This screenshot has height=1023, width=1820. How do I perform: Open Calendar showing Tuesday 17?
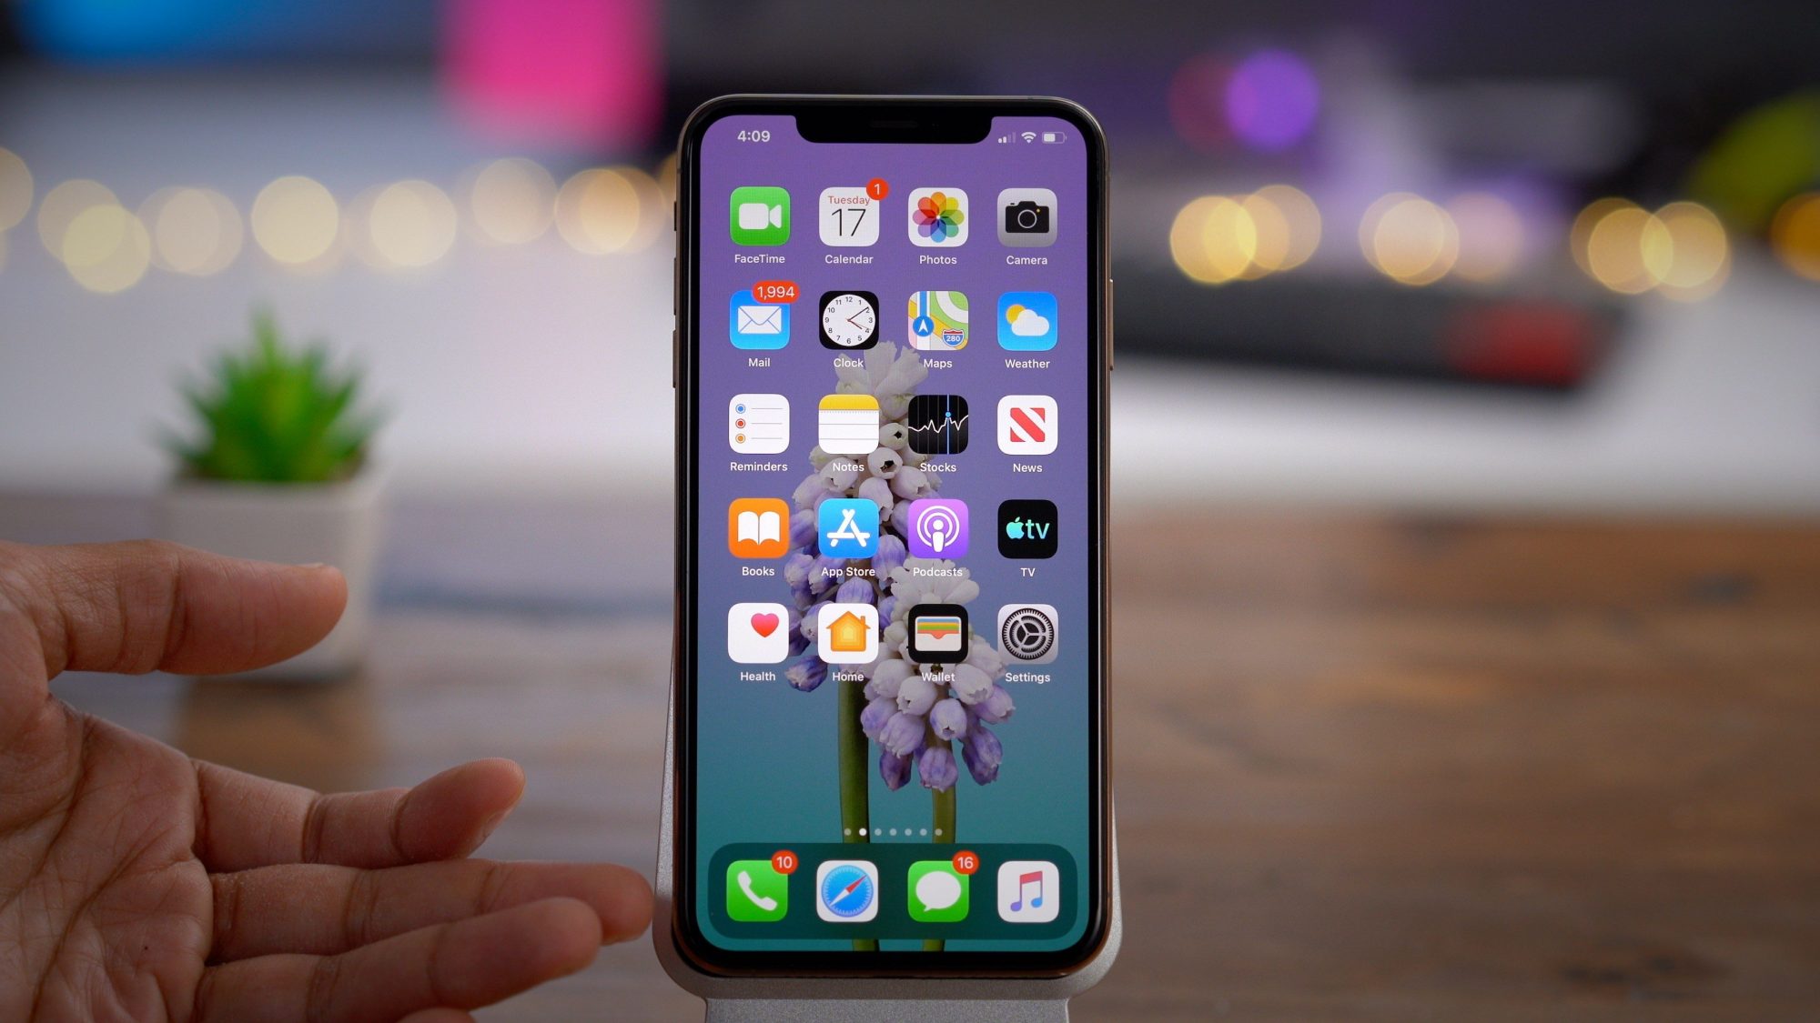click(847, 225)
